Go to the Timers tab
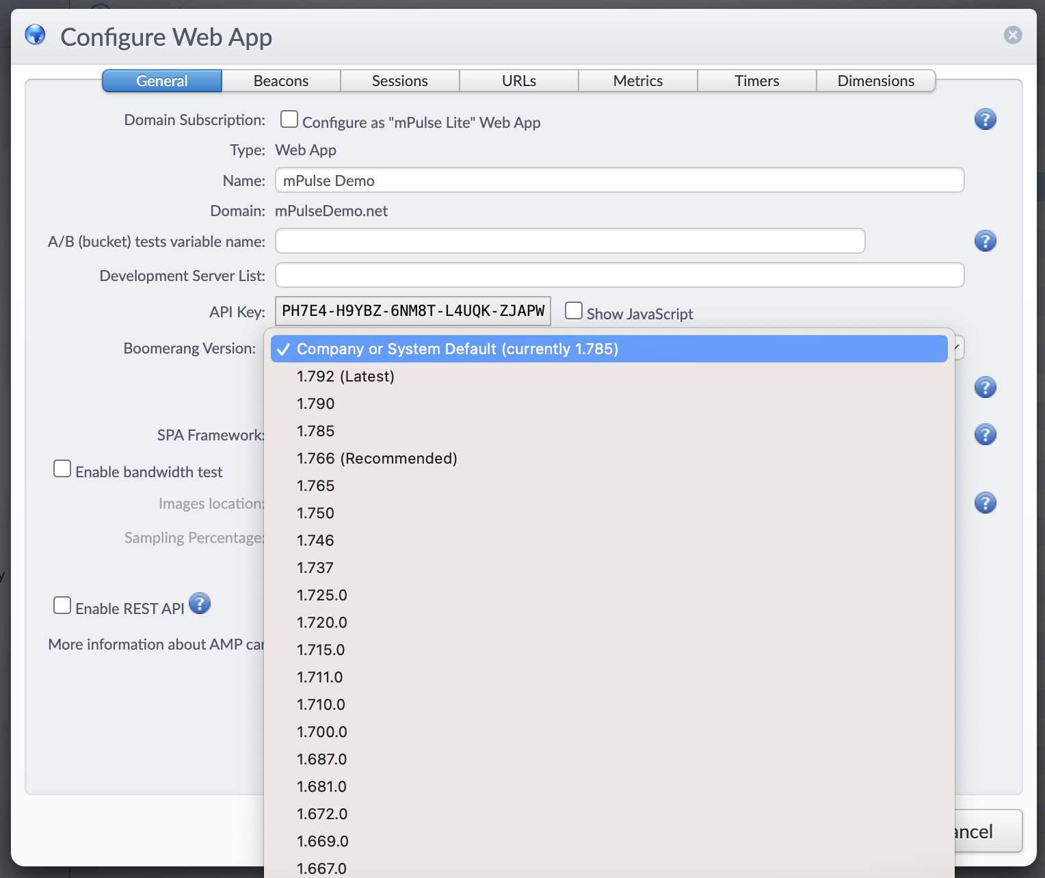This screenshot has height=878, width=1045. pos(756,81)
